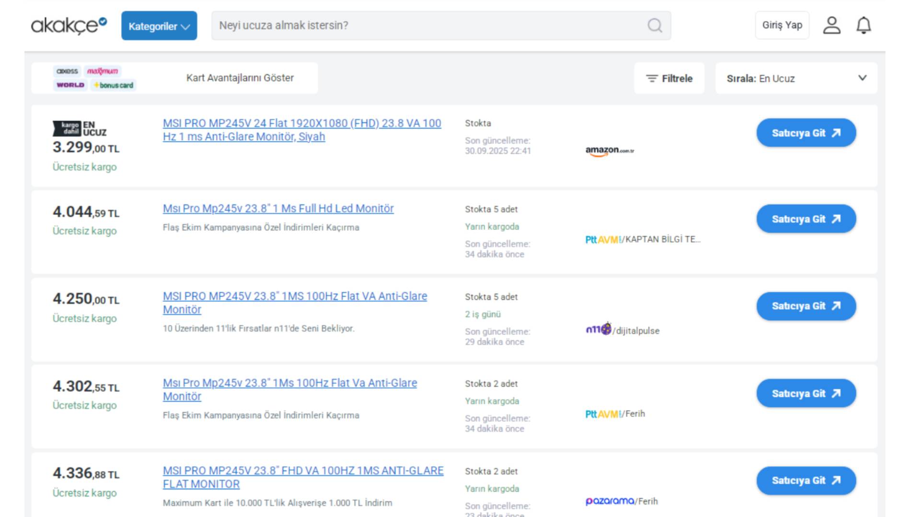Click the akakçe logo
This screenshot has width=920, height=517.
69,25
